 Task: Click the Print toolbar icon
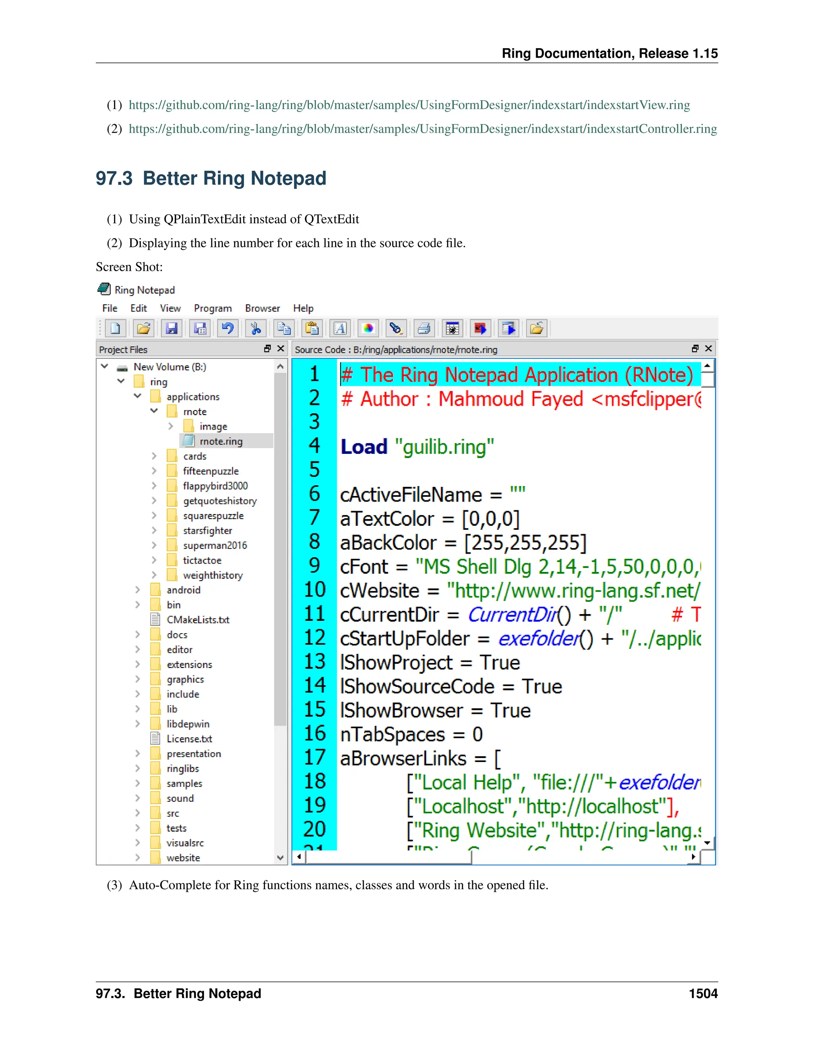click(424, 329)
